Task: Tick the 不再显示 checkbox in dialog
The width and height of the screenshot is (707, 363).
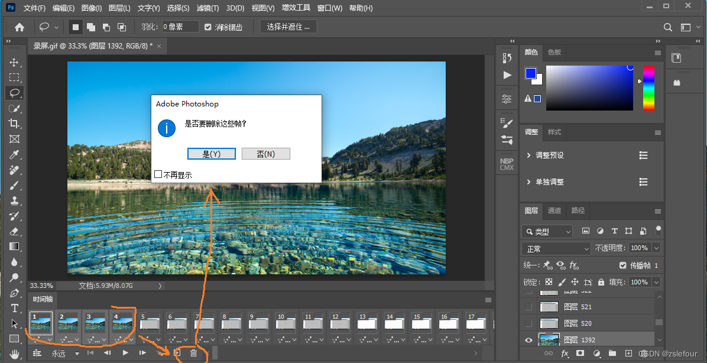Action: coord(158,174)
